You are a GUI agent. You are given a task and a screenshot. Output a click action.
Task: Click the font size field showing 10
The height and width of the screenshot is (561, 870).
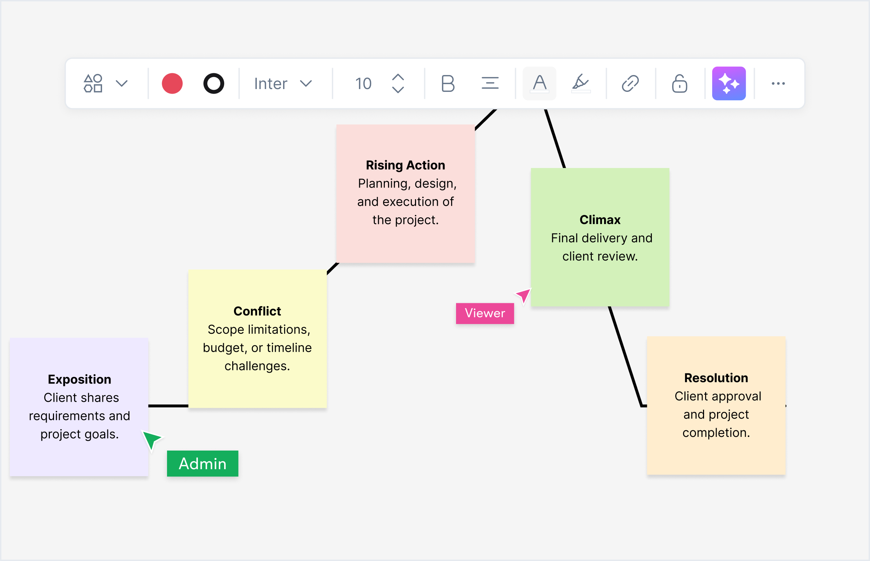[363, 83]
